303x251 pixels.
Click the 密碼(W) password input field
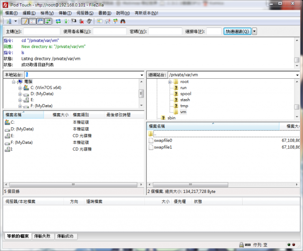(x=165, y=31)
